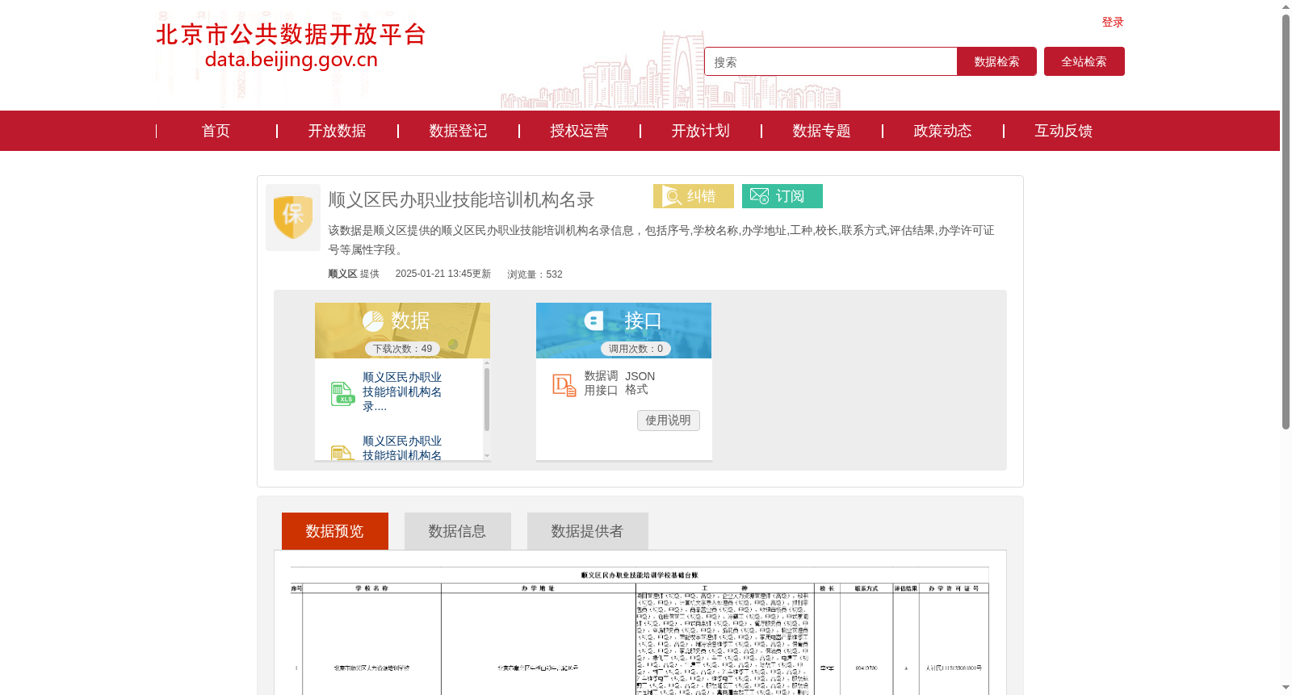The width and height of the screenshot is (1292, 695).
Task: Open the 开放数据 menu
Action: coord(337,131)
